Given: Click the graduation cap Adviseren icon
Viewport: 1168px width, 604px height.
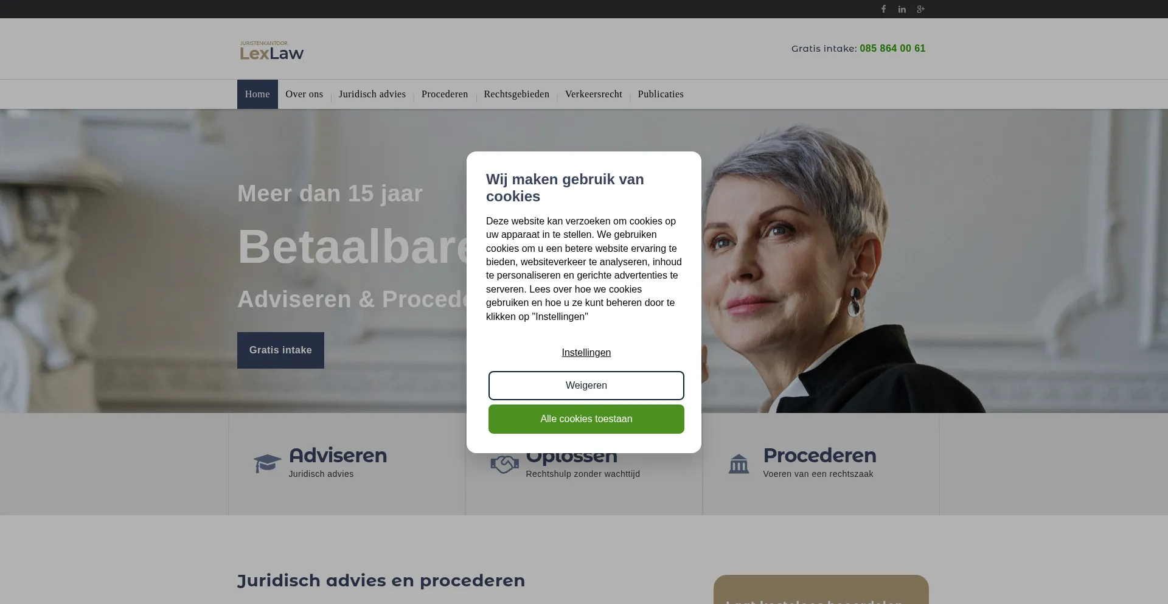Looking at the screenshot, I should [267, 463].
